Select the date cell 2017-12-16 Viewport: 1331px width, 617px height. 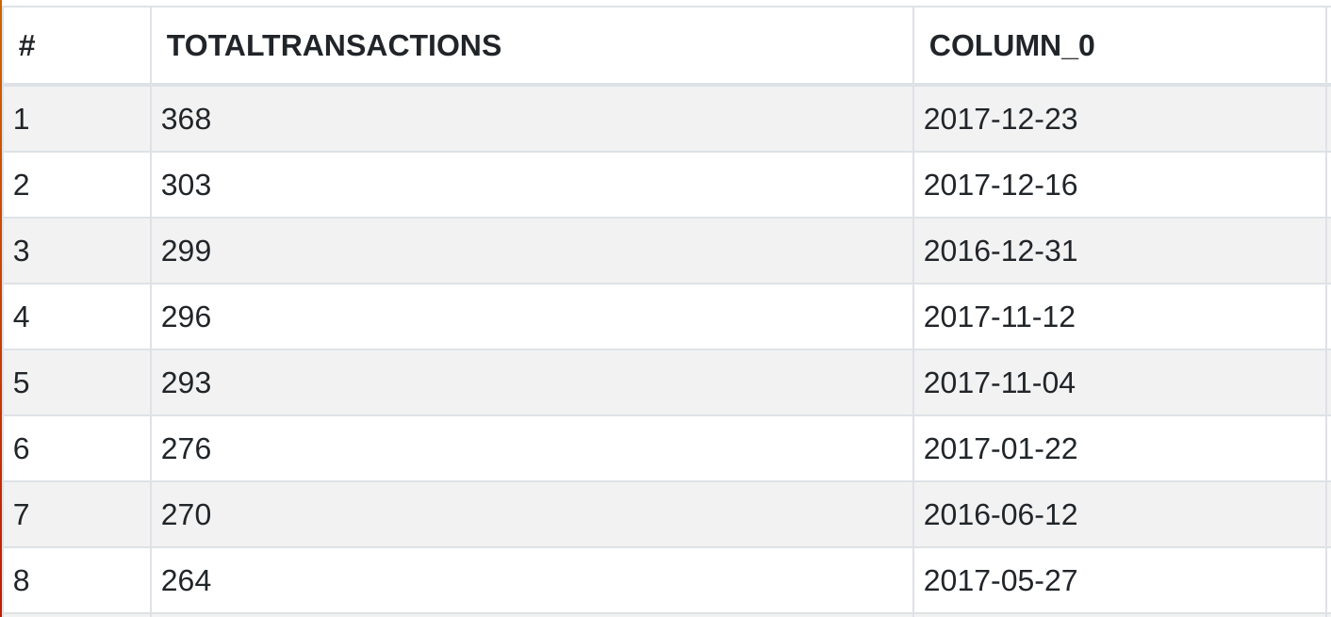(1000, 185)
